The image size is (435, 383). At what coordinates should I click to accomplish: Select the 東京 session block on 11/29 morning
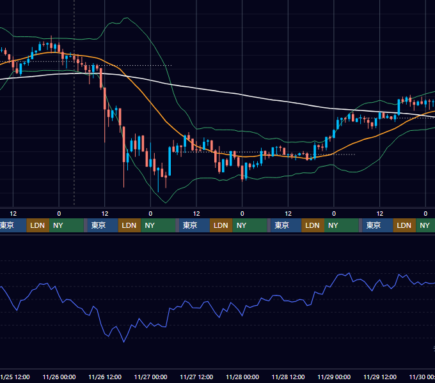[377, 225]
